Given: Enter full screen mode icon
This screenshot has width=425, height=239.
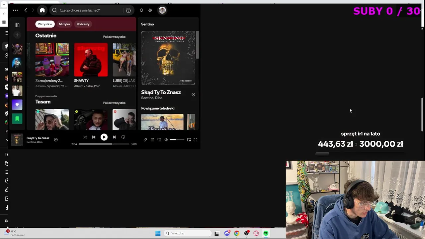Looking at the screenshot, I should [196, 140].
